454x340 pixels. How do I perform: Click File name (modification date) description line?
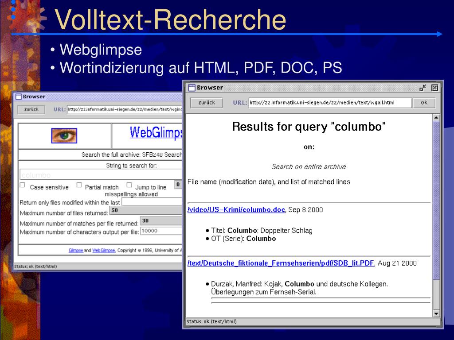click(269, 182)
